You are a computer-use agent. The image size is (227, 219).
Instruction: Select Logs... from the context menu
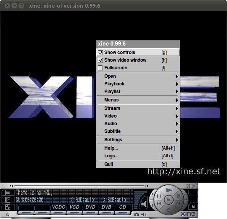pos(138,156)
